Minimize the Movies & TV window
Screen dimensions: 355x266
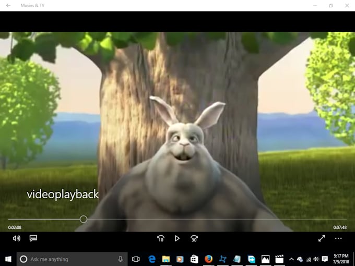[315, 5]
